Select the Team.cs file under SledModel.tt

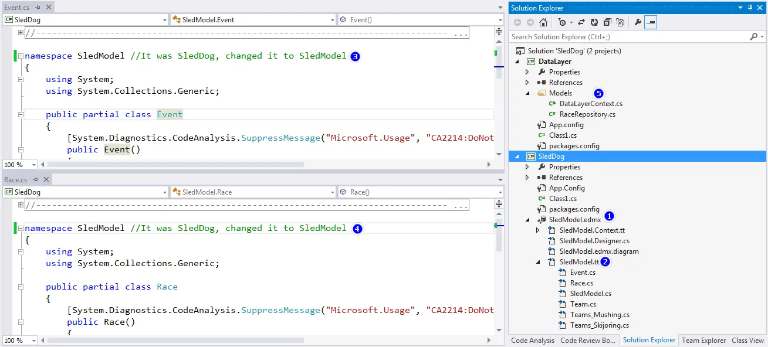[x=583, y=304]
